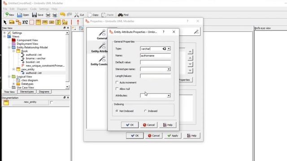Image resolution: width=287 pixels, height=161 pixels.
Task: Enable the Allow null checkbox
Action: pyautogui.click(x=117, y=89)
